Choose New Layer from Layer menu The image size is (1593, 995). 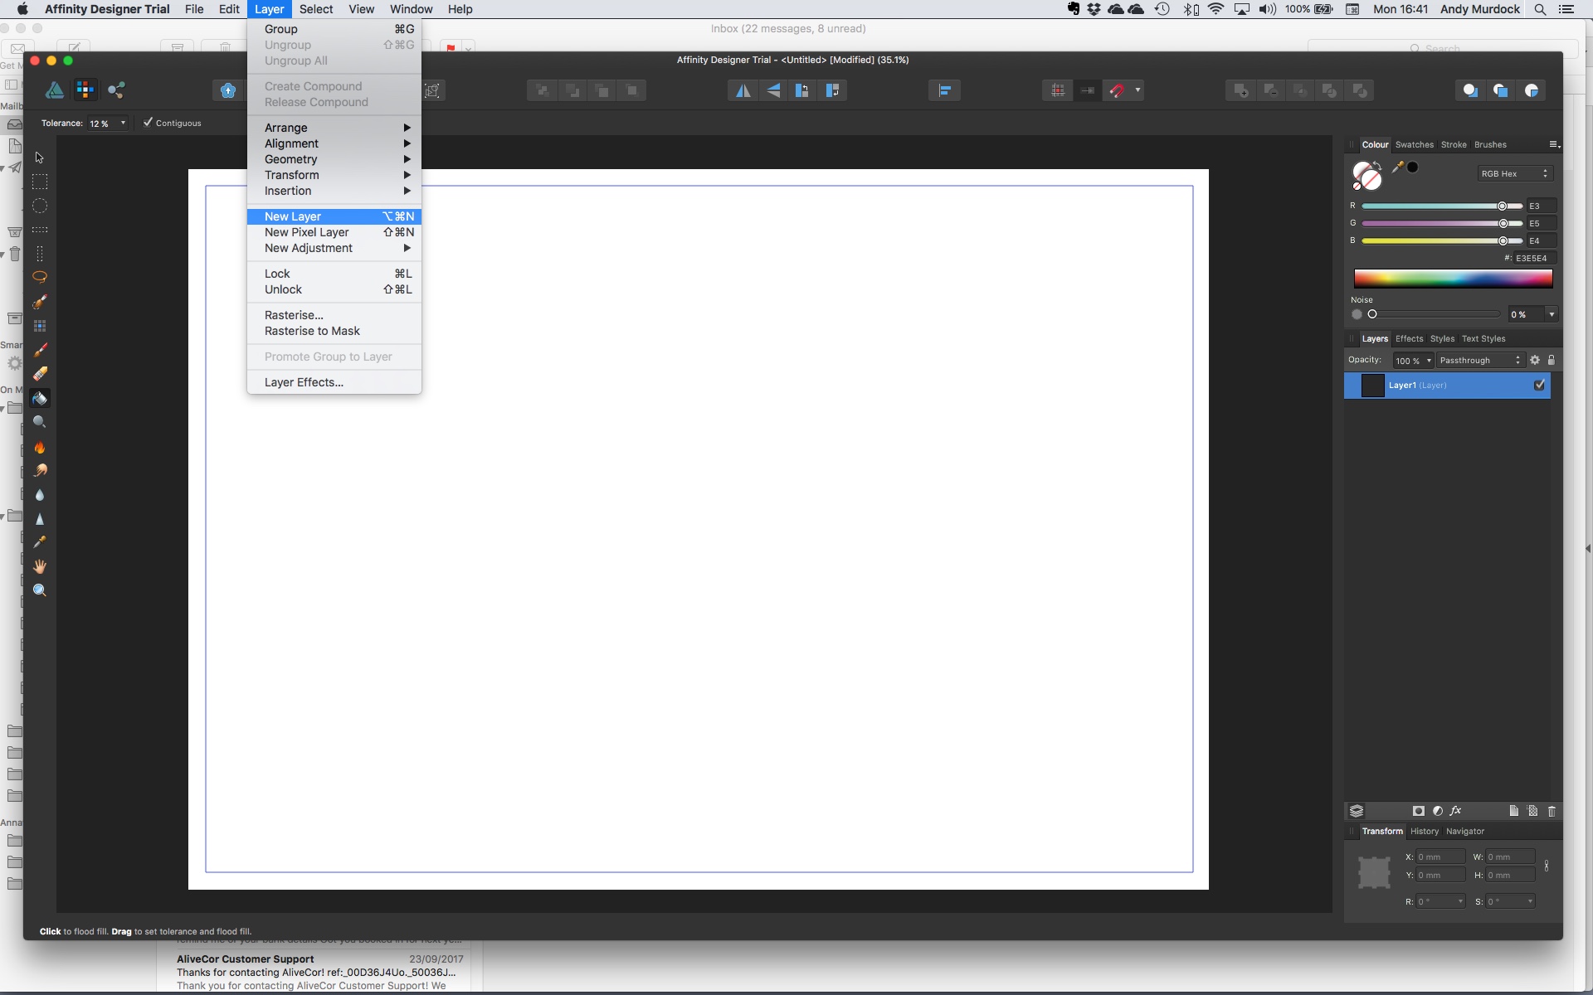click(x=334, y=216)
